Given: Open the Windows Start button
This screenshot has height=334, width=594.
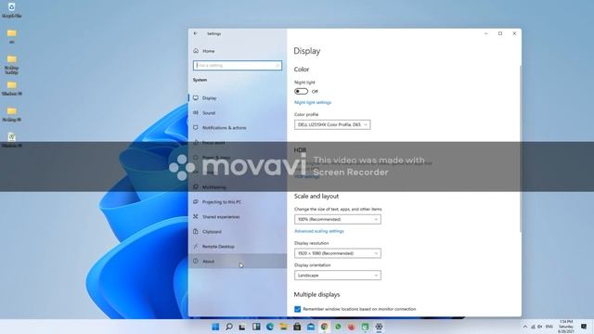Looking at the screenshot, I should [x=215, y=327].
